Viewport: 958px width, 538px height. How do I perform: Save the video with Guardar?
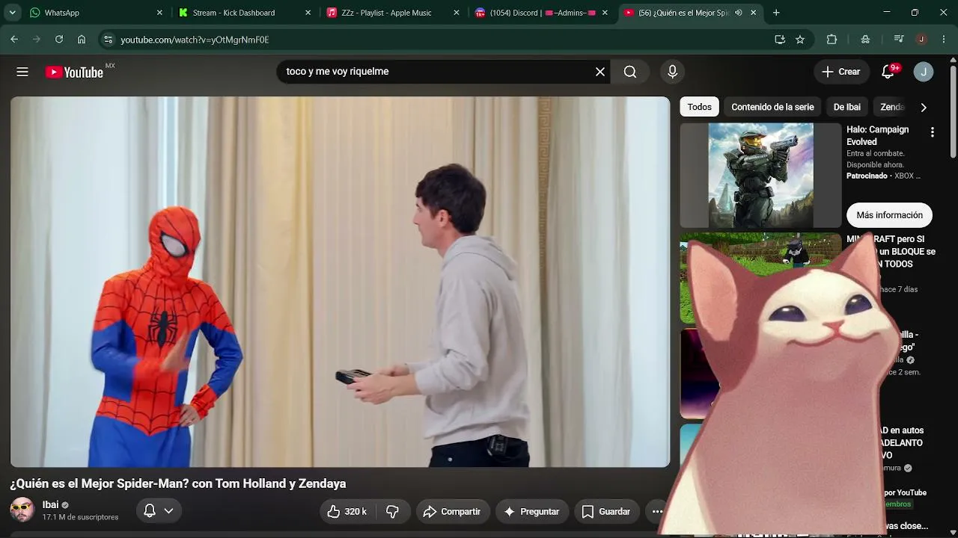606,512
